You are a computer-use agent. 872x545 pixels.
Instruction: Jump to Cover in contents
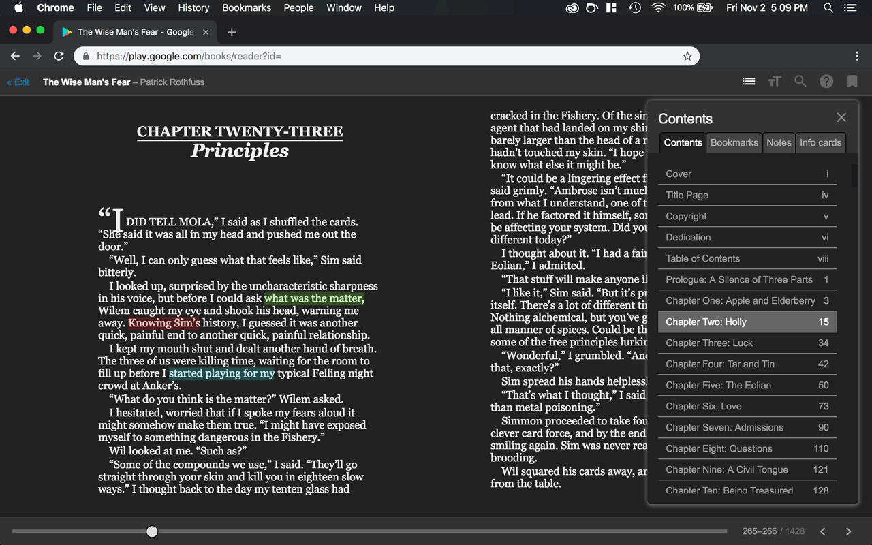click(747, 174)
